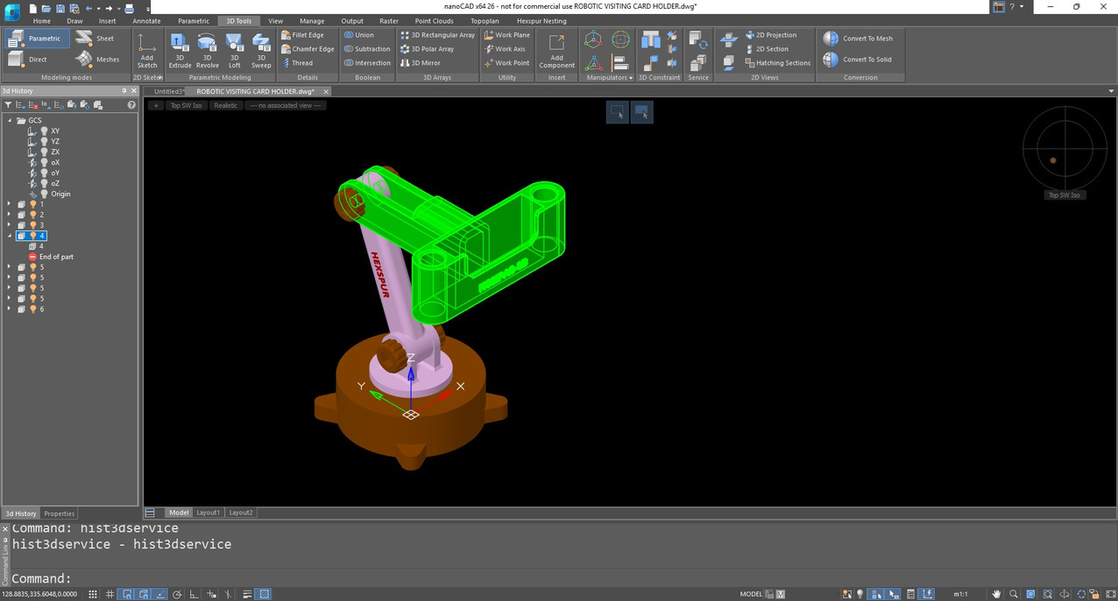1118x601 pixels.
Task: Open 3d History help question mark
Action: point(131,105)
